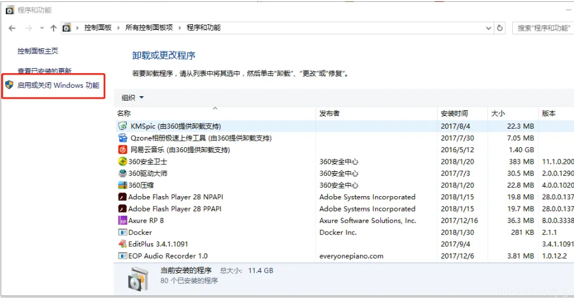Click the 360驱动大师 icon
The height and width of the screenshot is (298, 574).
(x=122, y=173)
